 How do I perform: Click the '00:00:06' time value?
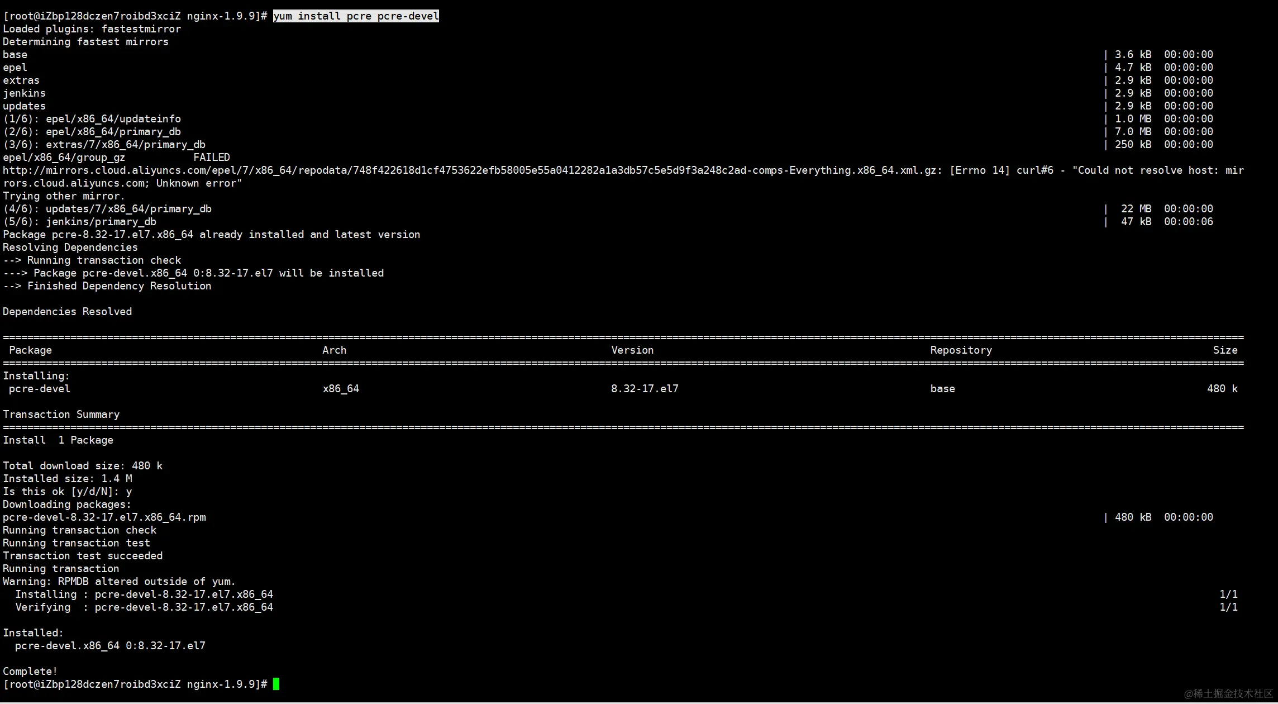1189,222
